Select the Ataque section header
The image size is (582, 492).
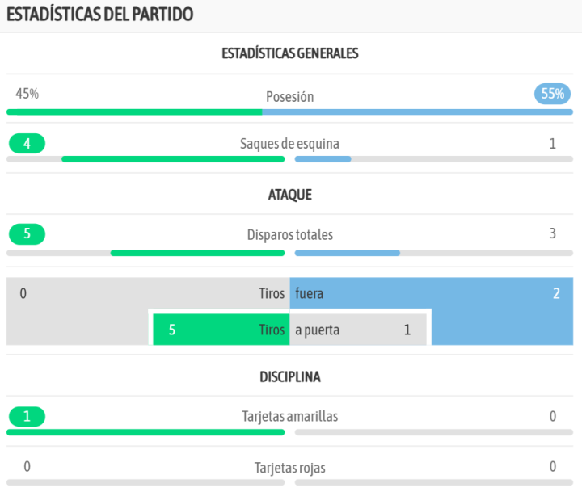[x=290, y=195]
